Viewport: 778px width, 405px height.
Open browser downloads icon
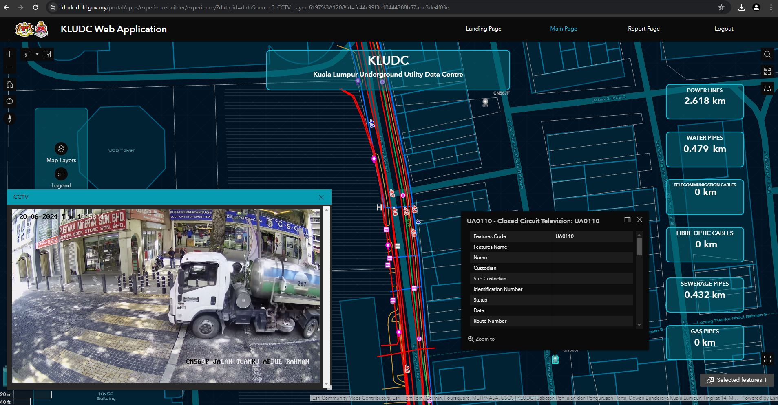pyautogui.click(x=742, y=7)
